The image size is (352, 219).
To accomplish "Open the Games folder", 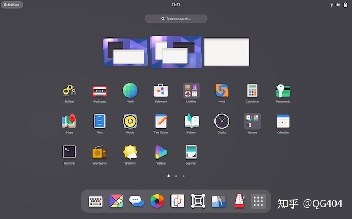I will 252,121.
